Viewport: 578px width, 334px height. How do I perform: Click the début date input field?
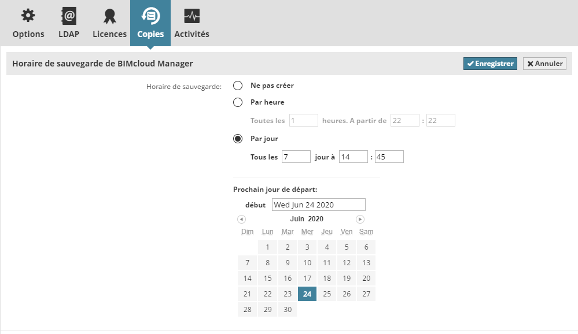tap(319, 205)
